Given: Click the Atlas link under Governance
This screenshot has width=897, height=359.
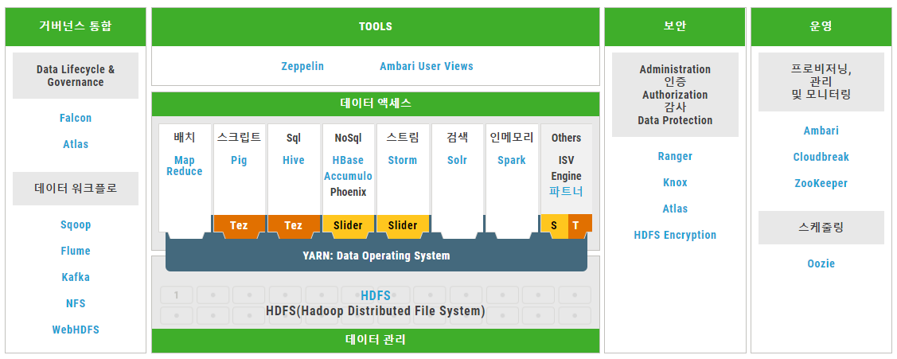Looking at the screenshot, I should [76, 144].
